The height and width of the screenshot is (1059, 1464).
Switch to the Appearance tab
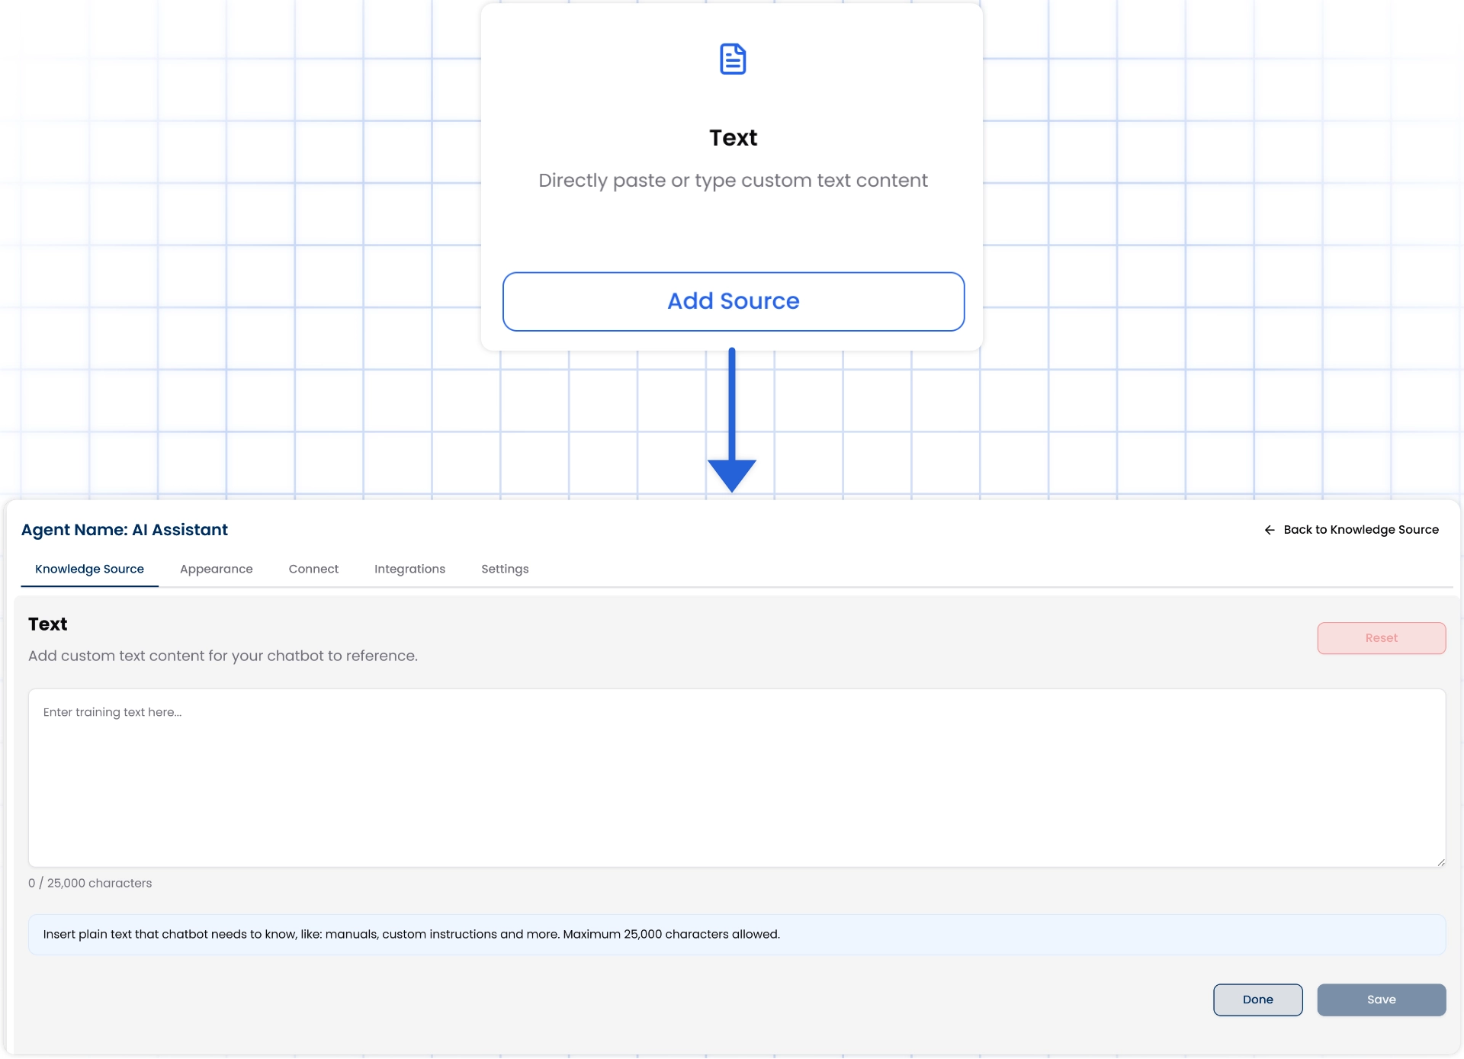216,569
